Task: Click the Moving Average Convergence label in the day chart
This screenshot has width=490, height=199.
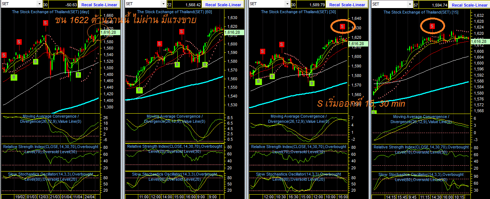Action: pos(50,119)
